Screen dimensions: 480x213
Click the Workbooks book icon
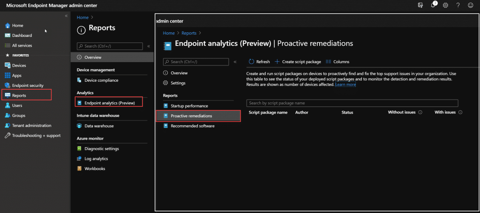coord(79,169)
